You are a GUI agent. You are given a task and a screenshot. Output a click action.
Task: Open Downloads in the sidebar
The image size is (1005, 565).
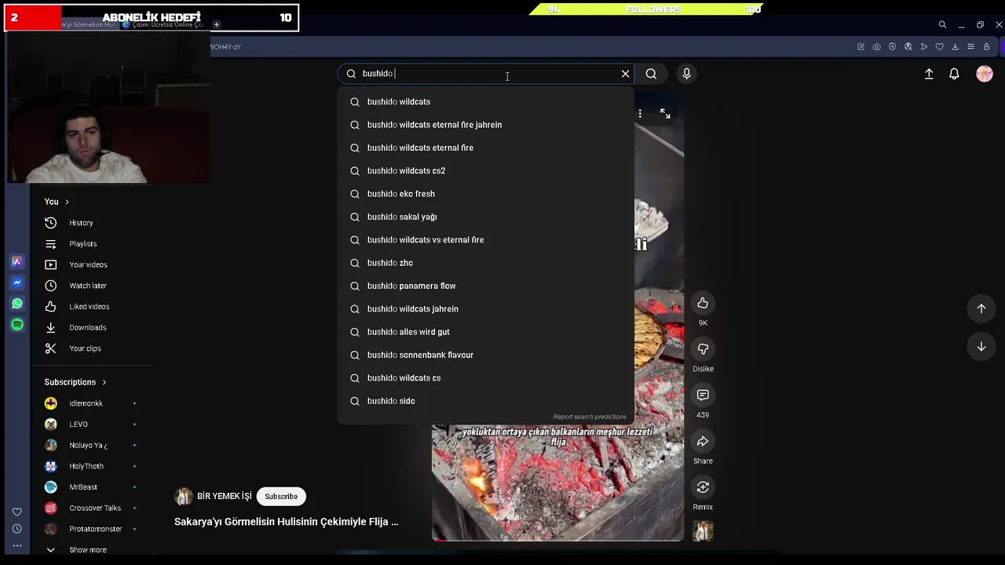click(87, 328)
